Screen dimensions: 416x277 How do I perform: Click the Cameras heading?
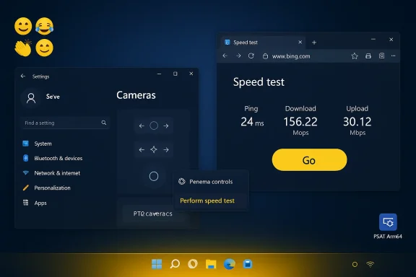click(136, 95)
